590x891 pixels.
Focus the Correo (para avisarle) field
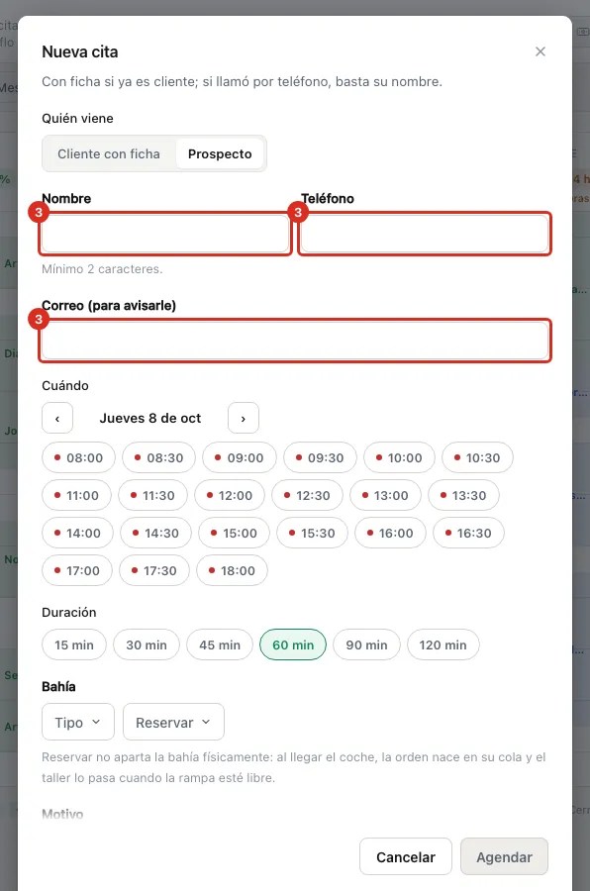pyautogui.click(x=295, y=341)
